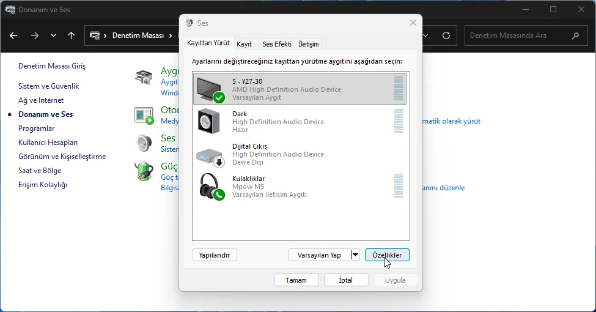The width and height of the screenshot is (596, 312).
Task: Select the text "Mpow M5"
Action: coord(248,187)
